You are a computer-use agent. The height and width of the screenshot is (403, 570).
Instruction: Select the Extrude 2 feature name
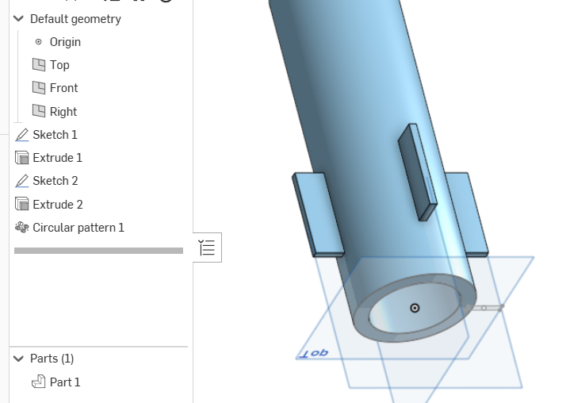[x=58, y=204]
